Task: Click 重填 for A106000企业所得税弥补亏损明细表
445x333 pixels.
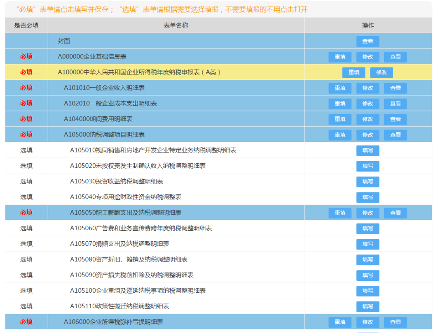Action: point(340,322)
